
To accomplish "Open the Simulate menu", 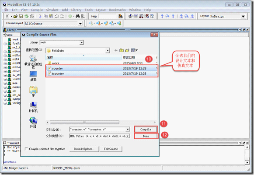I will pyautogui.click(x=52, y=10).
